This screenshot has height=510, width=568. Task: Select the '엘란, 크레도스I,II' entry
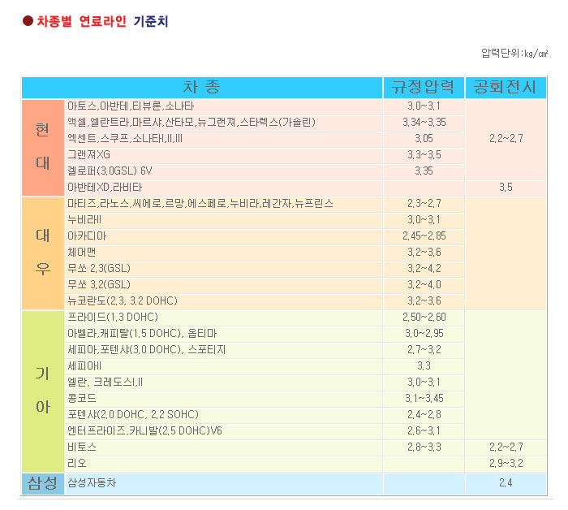pos(105,382)
